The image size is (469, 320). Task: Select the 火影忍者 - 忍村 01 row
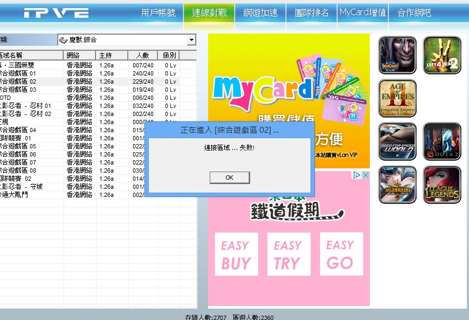click(89, 106)
